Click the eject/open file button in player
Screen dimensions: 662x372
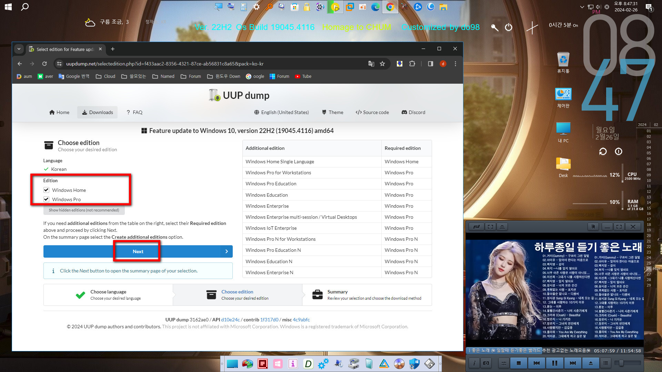coord(591,363)
